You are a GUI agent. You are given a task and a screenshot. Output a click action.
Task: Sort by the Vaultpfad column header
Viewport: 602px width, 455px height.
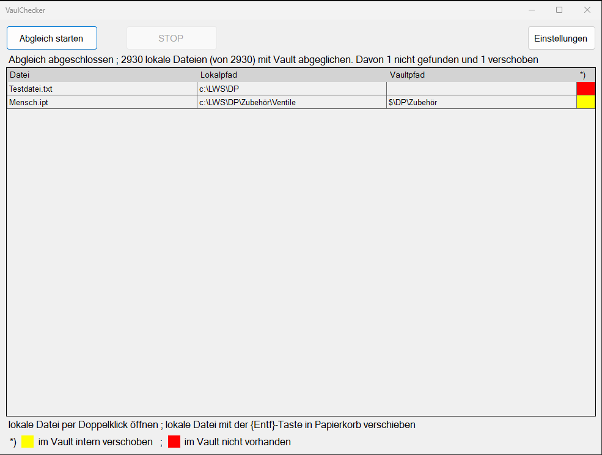click(x=482, y=75)
